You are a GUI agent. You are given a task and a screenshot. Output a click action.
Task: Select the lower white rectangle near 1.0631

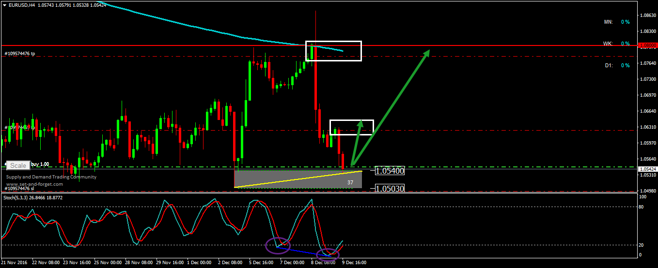coord(352,127)
